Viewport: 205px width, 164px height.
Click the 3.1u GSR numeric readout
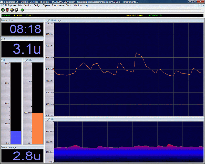coord(22,49)
